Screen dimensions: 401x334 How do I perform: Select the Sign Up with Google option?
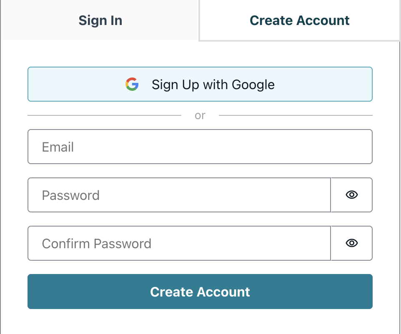click(x=200, y=85)
